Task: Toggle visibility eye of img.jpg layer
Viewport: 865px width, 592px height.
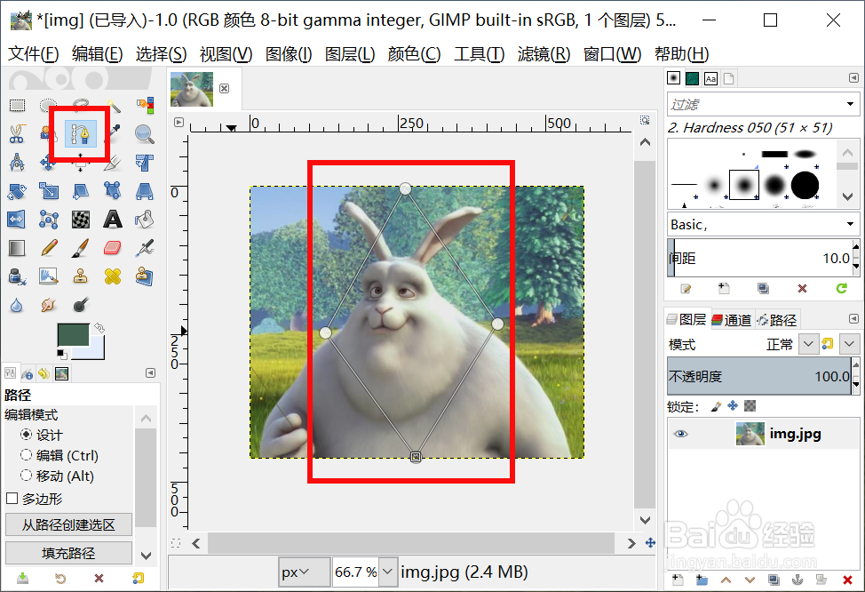Action: [681, 434]
